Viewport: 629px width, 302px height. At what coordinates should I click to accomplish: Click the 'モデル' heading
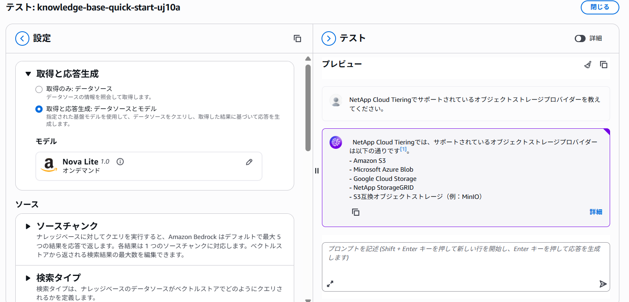point(46,142)
